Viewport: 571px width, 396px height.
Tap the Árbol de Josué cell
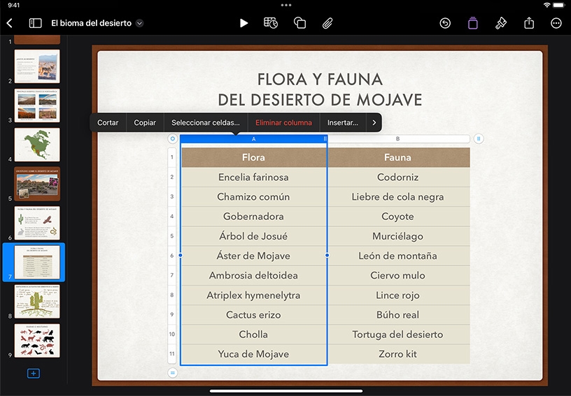[x=254, y=236]
